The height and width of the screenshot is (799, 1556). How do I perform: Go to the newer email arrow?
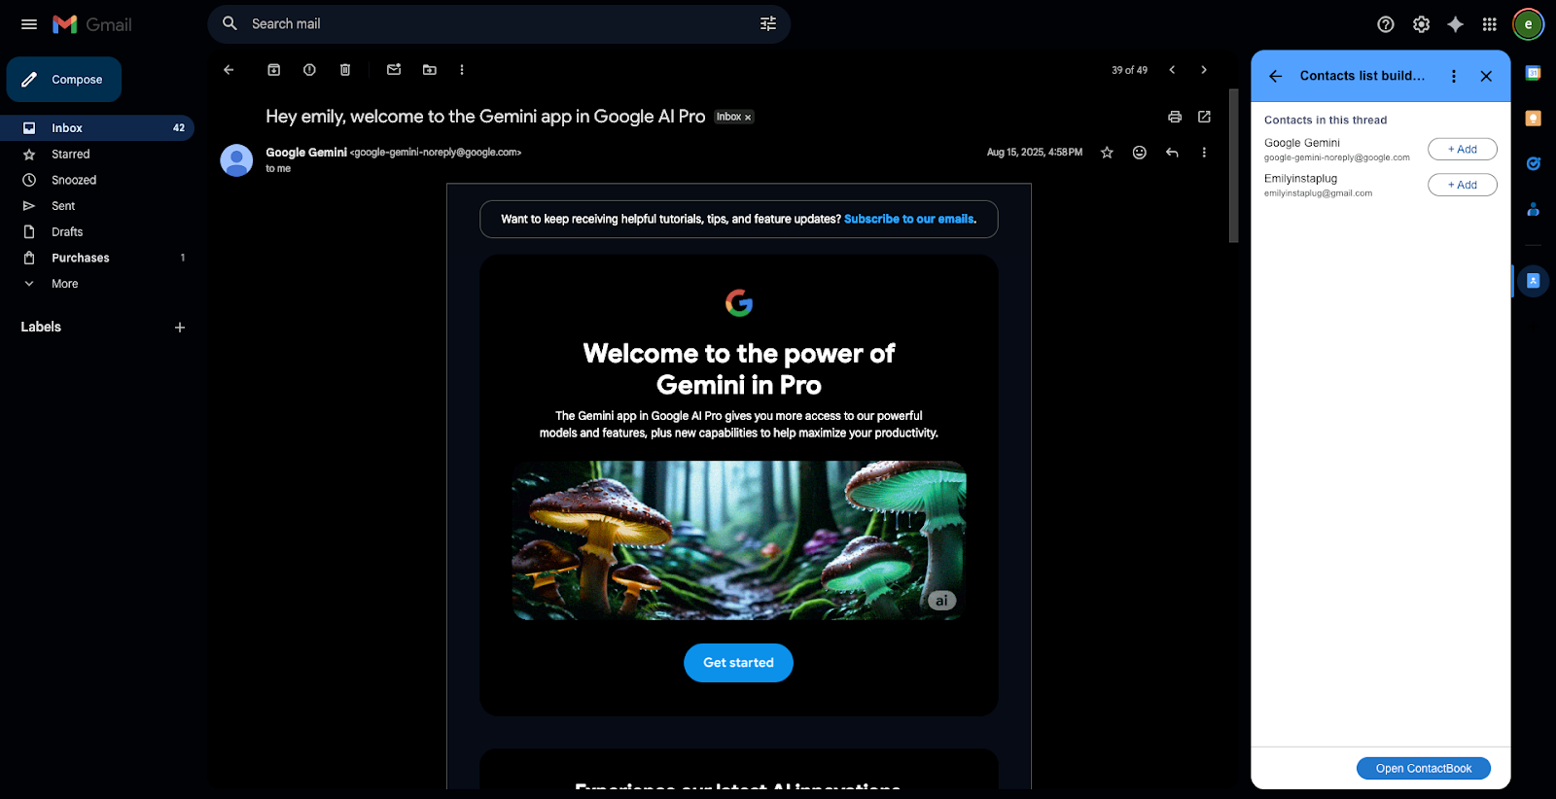[1172, 70]
